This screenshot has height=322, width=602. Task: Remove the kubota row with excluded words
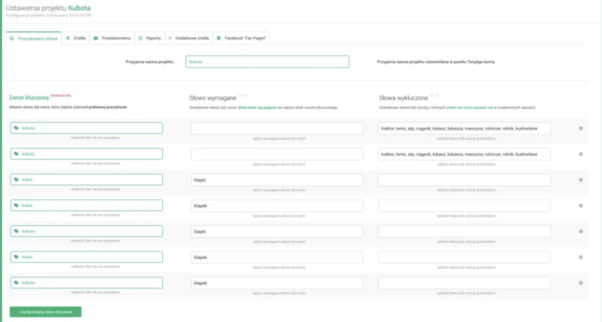[580, 128]
